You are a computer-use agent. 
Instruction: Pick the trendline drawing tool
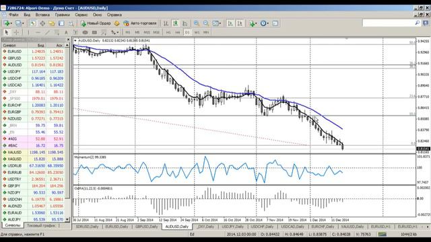pos(47,32)
